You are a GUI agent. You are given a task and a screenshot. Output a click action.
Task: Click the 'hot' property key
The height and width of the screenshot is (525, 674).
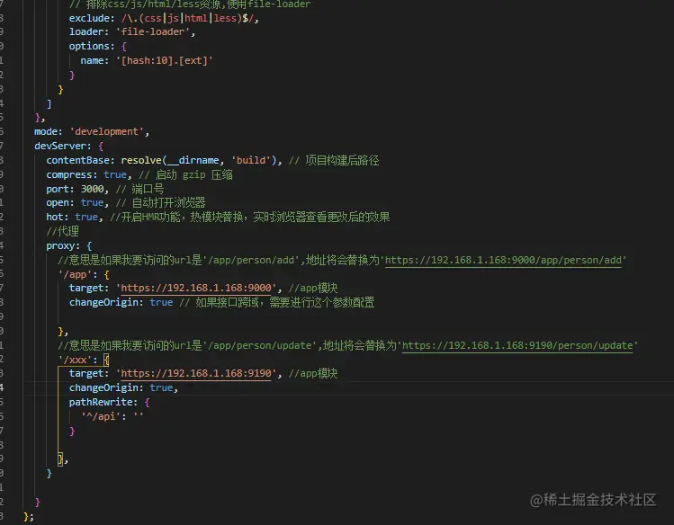55,217
